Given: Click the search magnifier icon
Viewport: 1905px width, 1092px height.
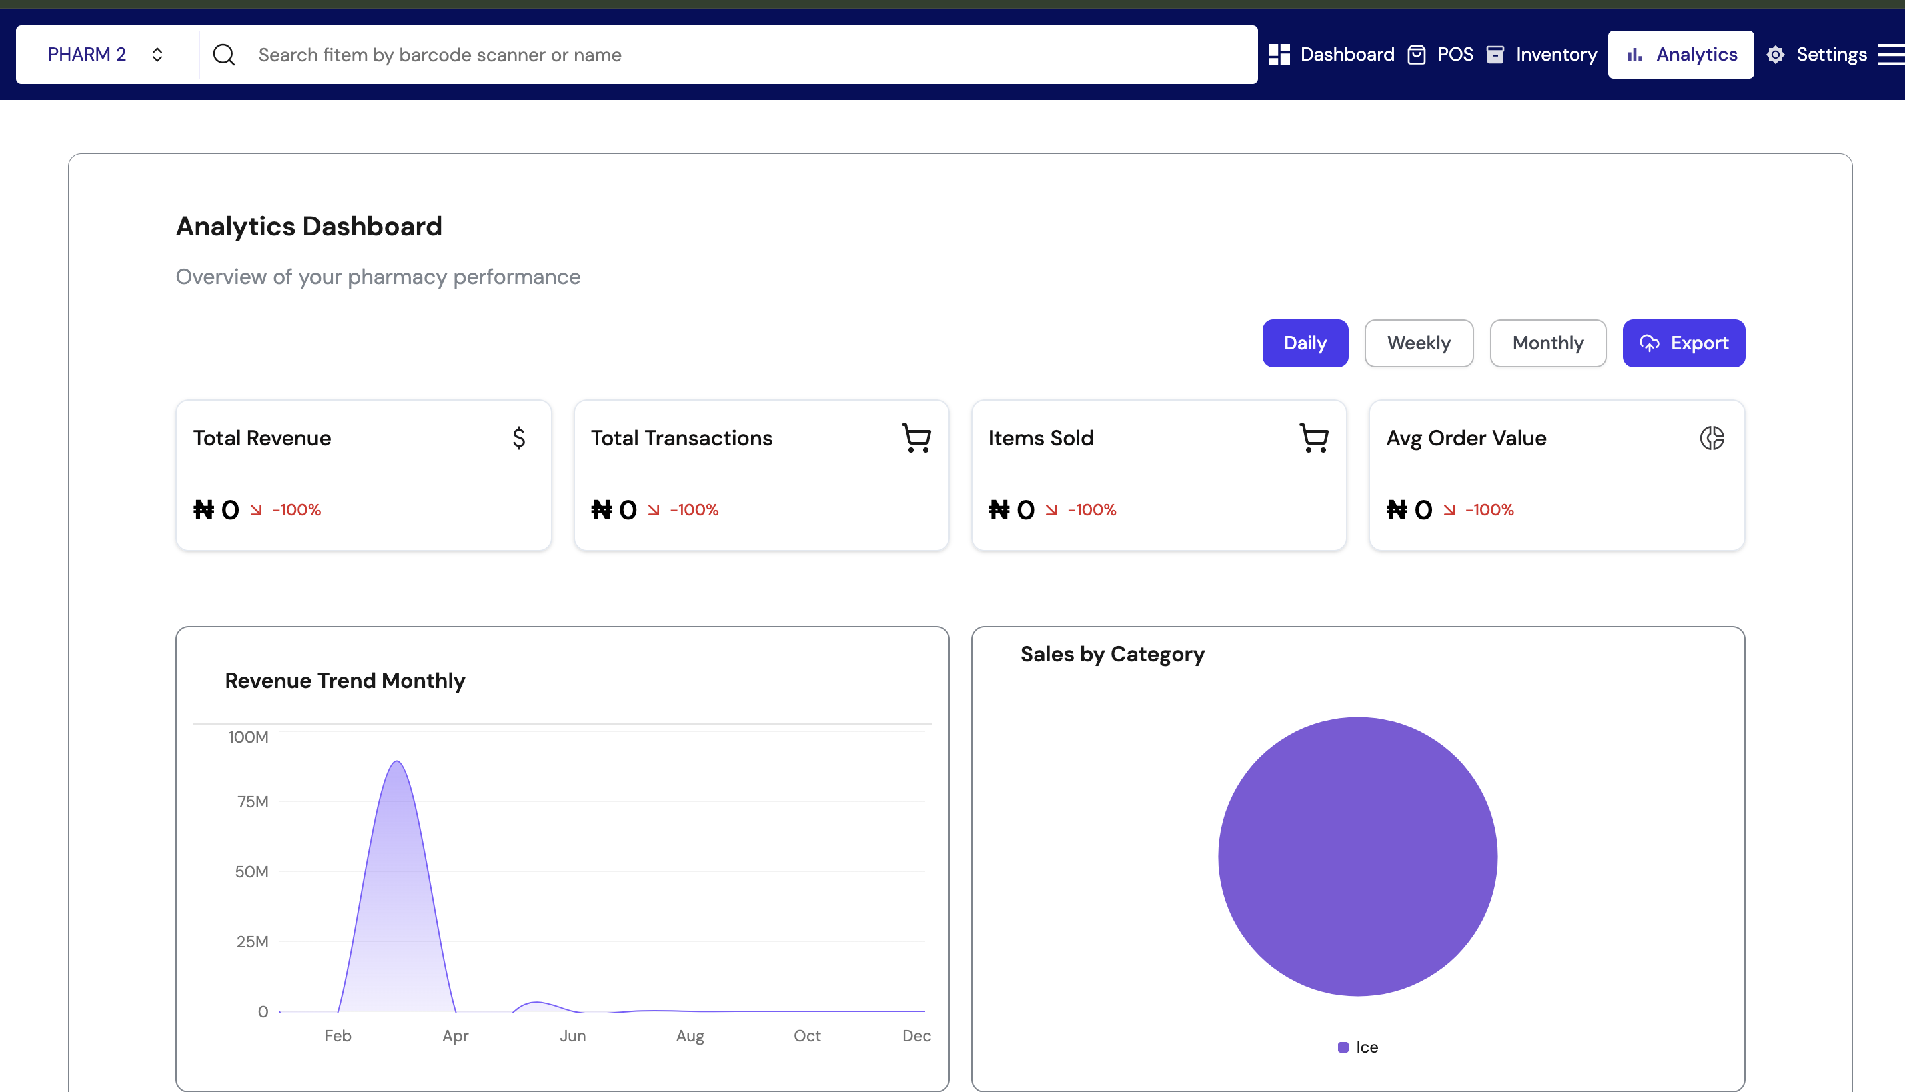Looking at the screenshot, I should [223, 54].
